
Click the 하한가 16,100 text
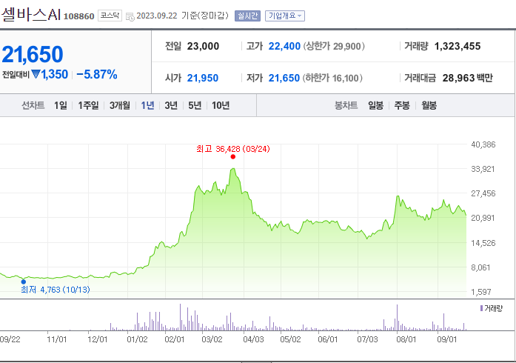click(332, 78)
